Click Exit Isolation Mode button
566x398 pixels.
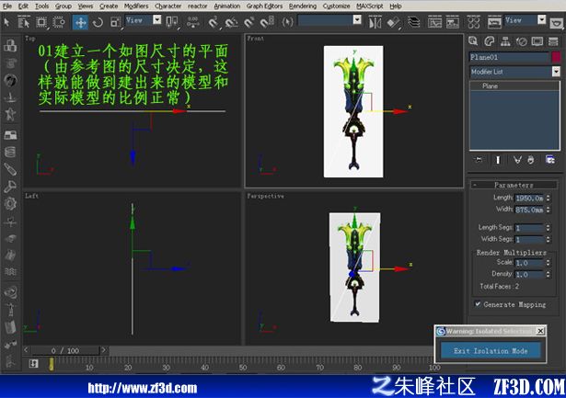coord(491,350)
